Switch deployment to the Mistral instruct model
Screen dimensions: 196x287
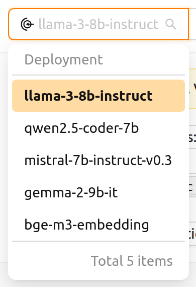click(x=99, y=160)
